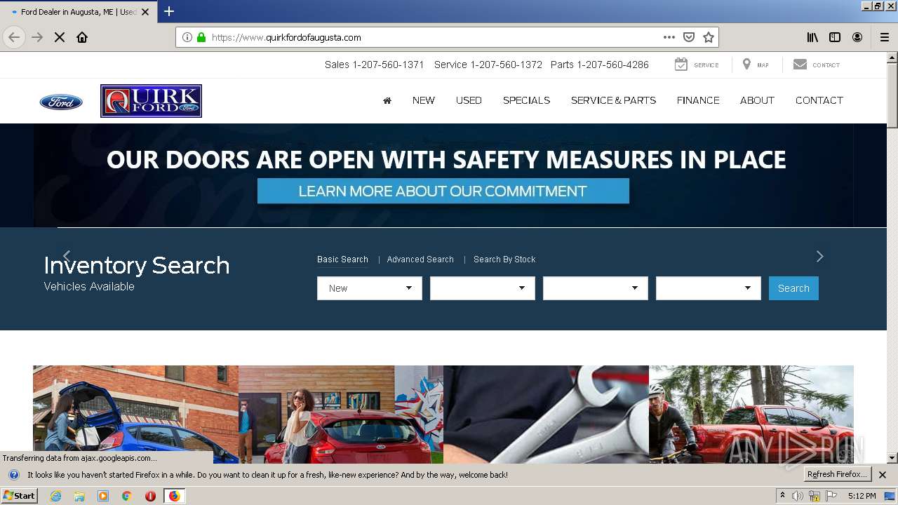Show hidden system tray icons
This screenshot has height=505, width=898.
click(782, 496)
